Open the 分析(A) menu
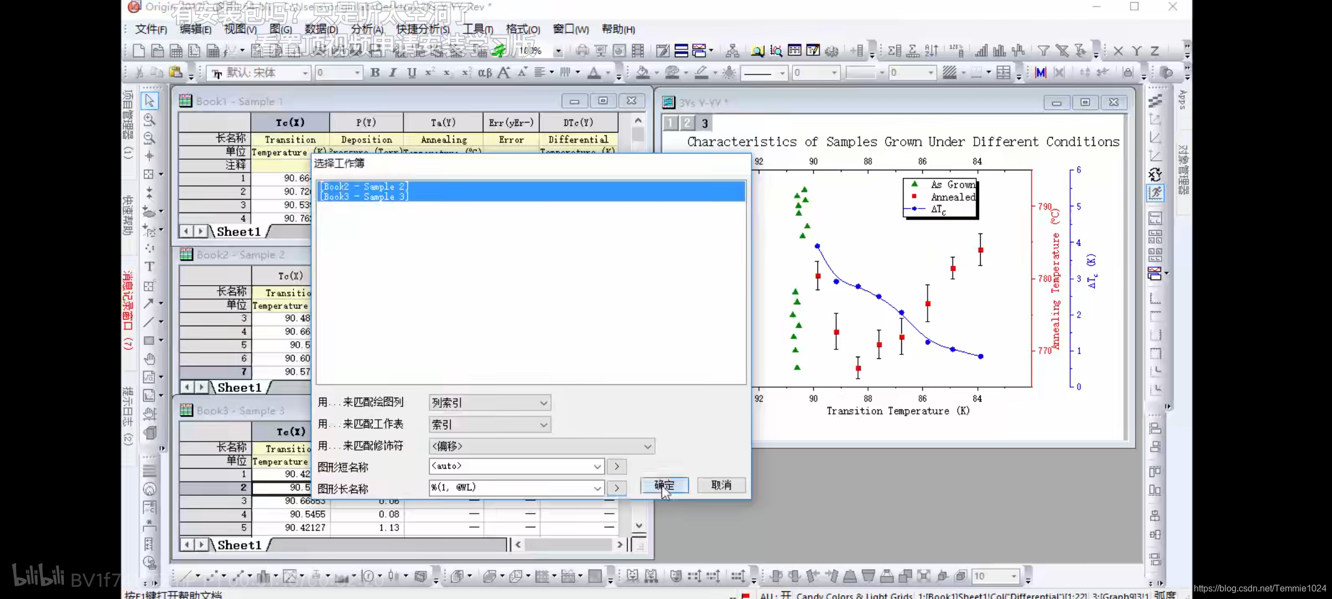 (x=367, y=29)
